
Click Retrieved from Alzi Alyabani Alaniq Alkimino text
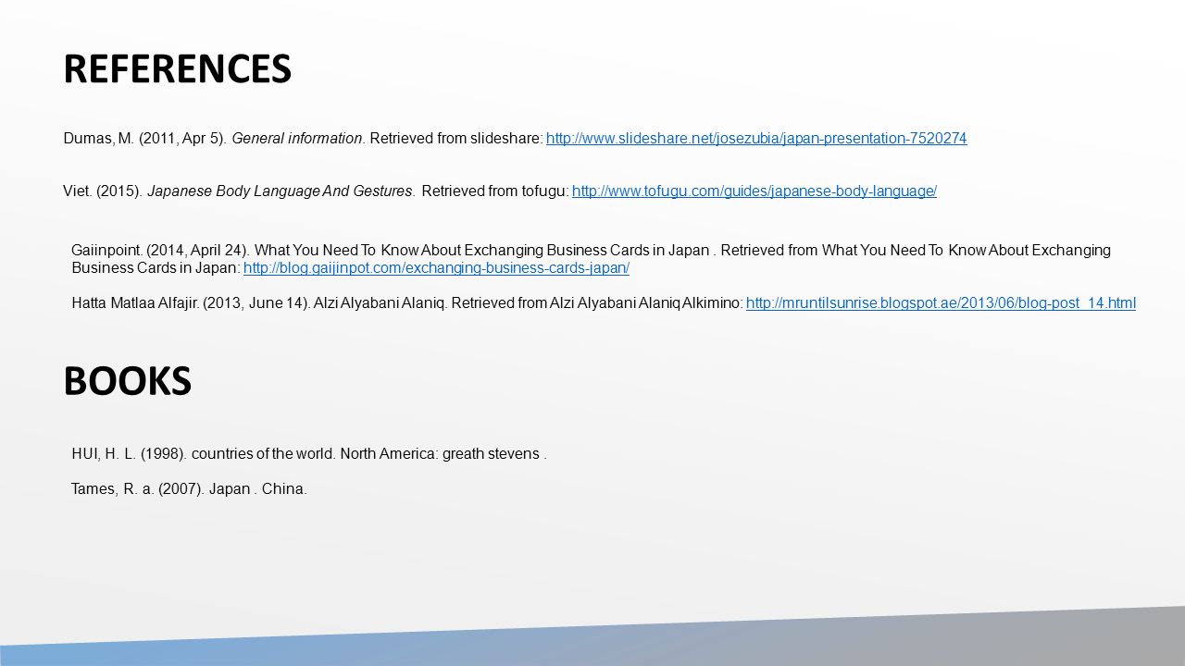coord(597,303)
